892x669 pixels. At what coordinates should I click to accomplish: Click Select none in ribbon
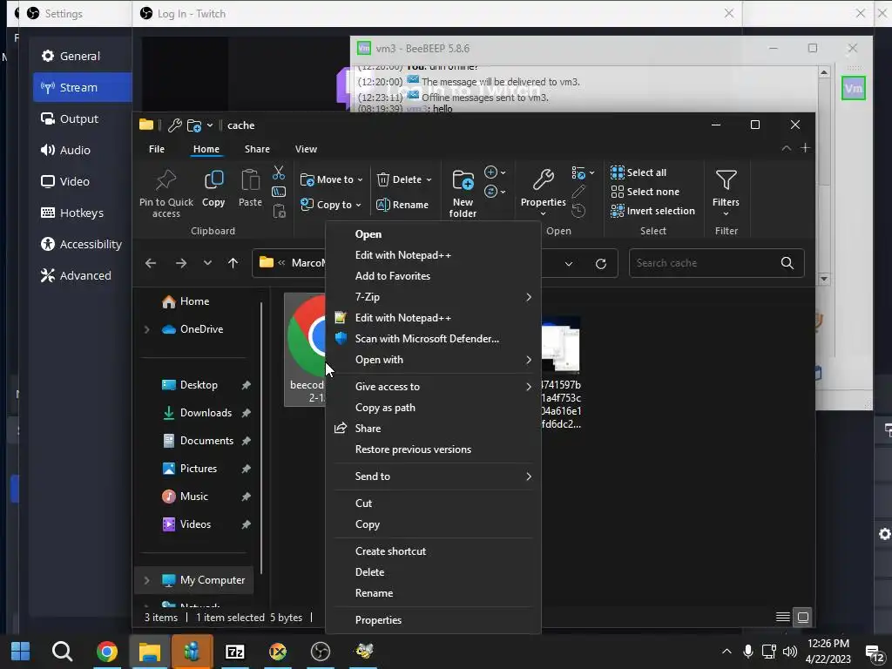645,192
